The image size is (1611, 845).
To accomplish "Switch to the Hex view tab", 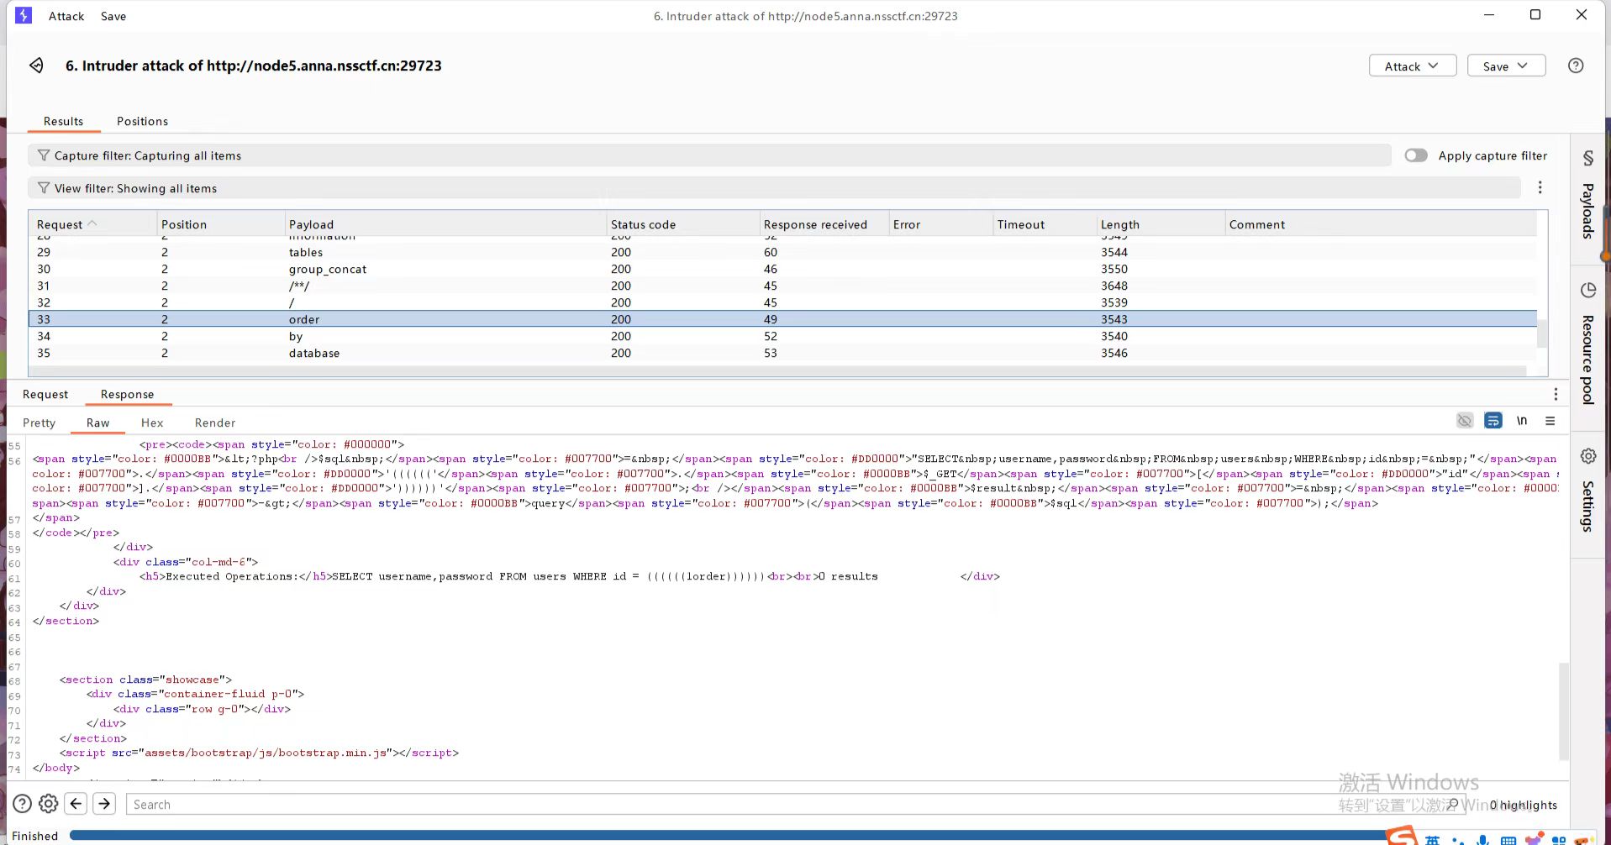I will (152, 422).
